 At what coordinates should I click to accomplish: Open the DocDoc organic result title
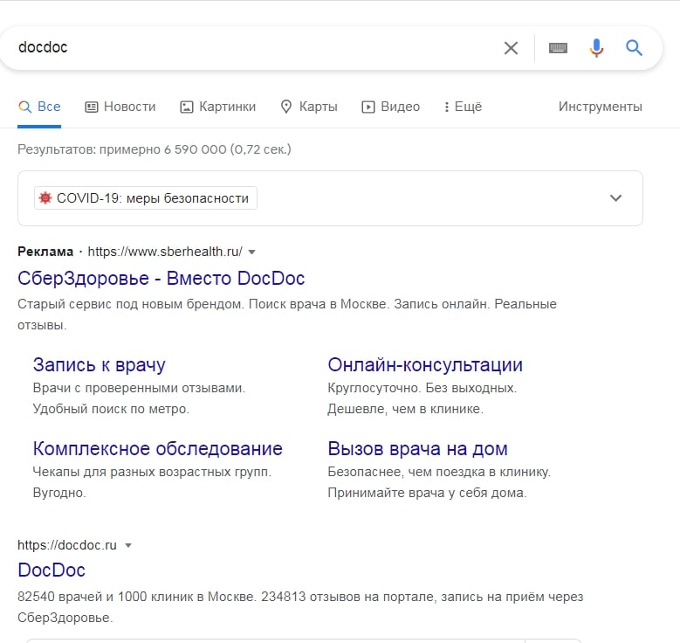(52, 570)
